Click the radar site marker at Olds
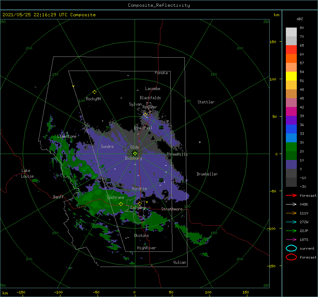 click(x=135, y=154)
